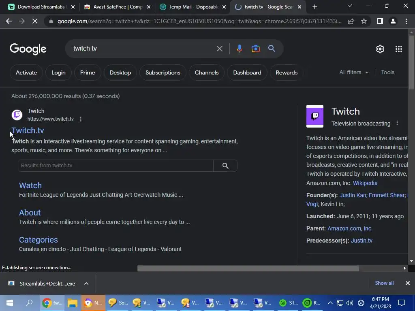
Task: Bookmark this page with the star
Action: (364, 21)
